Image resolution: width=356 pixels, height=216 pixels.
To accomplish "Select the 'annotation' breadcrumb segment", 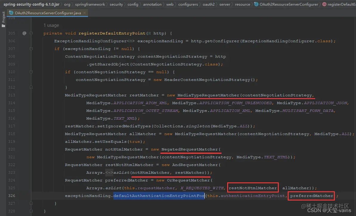I will pyautogui.click(x=152, y=4).
